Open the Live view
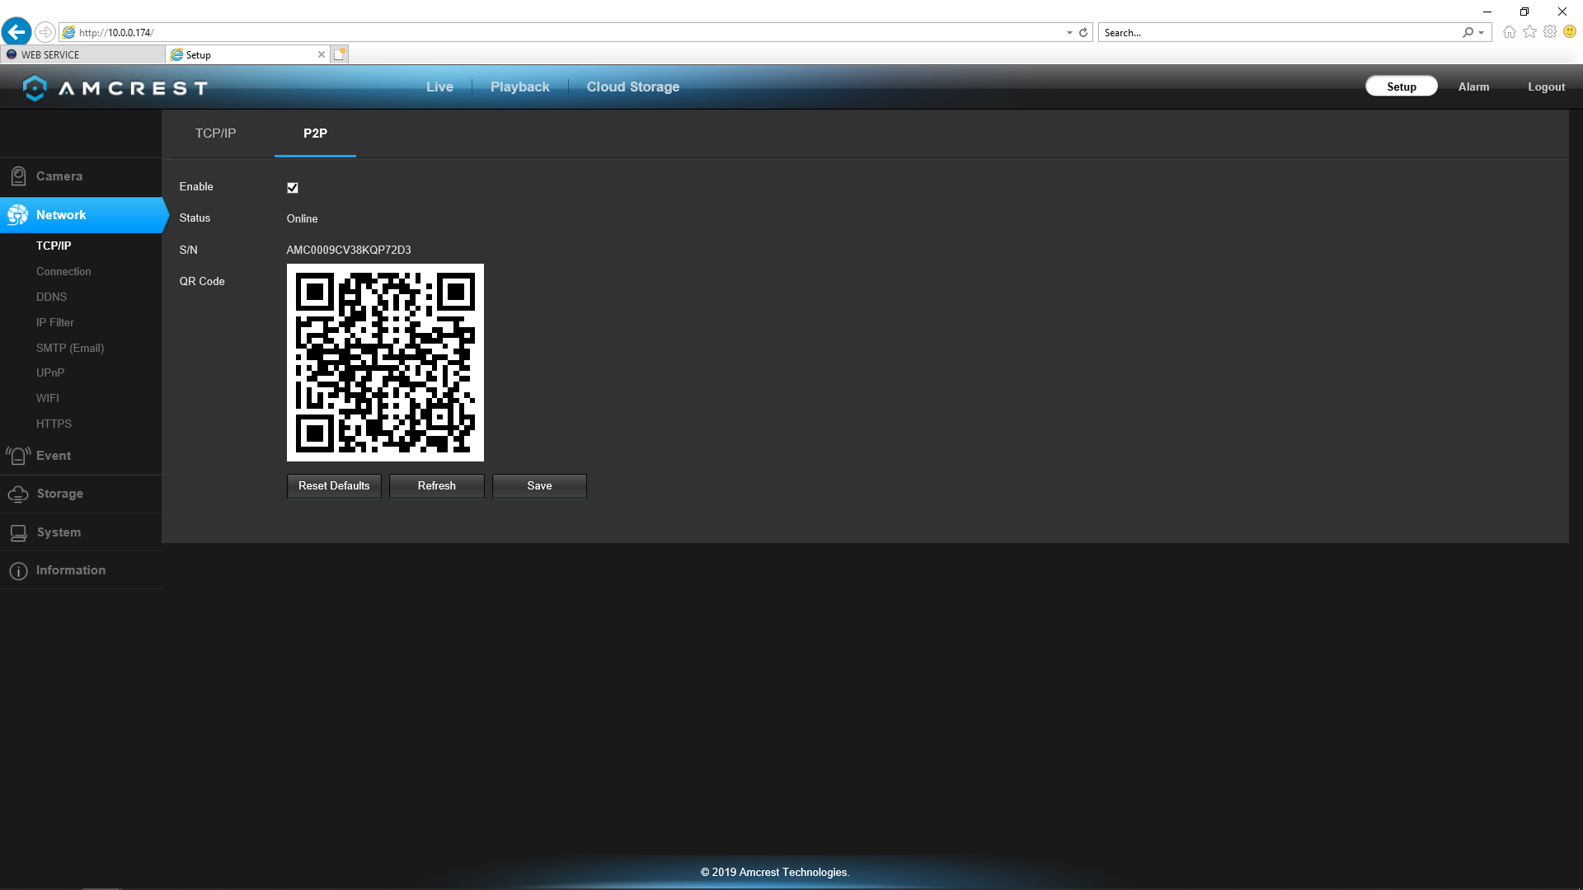Screen dimensions: 1583x890 coord(439,87)
